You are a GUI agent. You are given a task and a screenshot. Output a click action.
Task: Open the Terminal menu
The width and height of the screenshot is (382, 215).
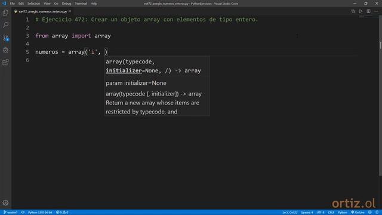[81, 4]
